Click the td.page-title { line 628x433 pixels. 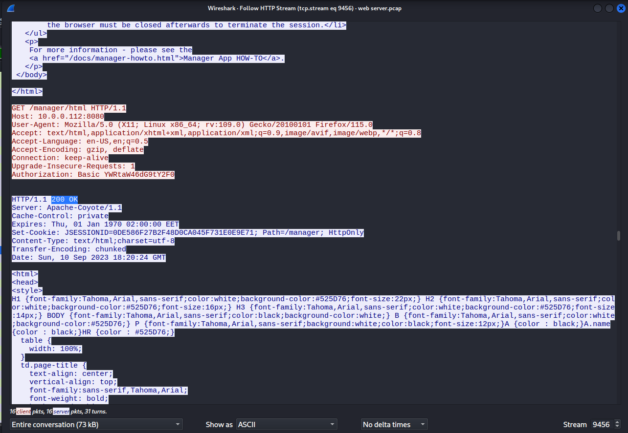pos(53,365)
